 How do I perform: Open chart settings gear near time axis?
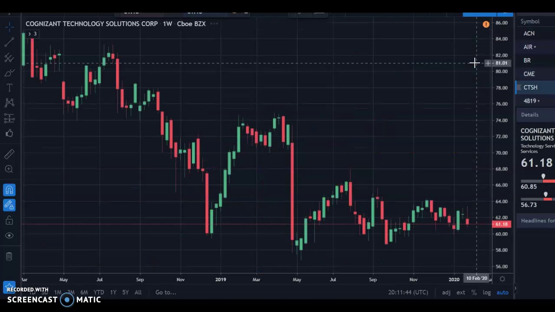click(502, 279)
